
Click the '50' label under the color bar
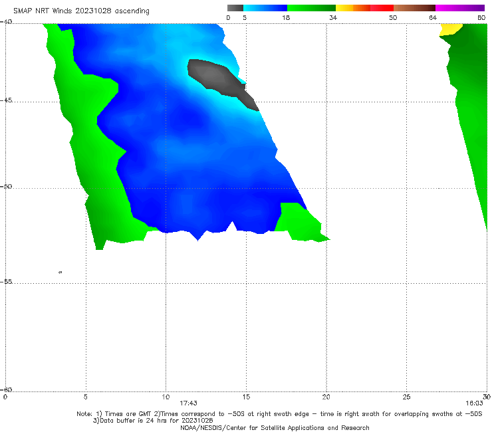[393, 18]
